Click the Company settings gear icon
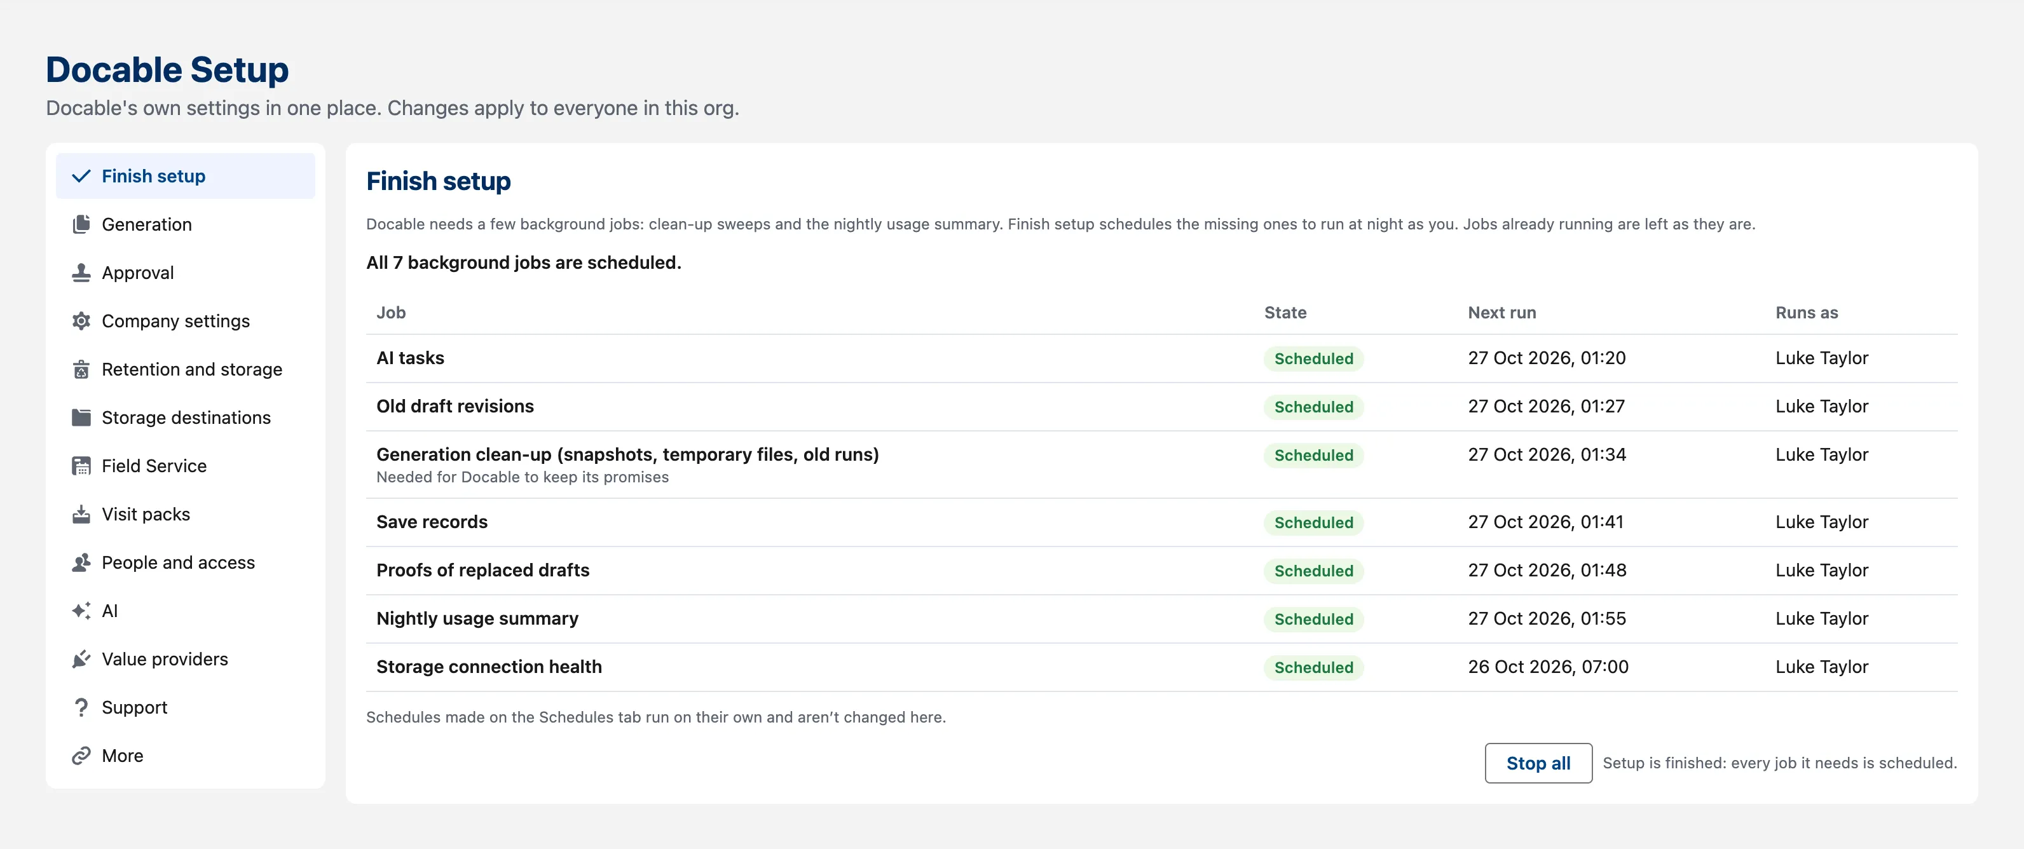Screen dimensions: 2024x849 [81, 321]
